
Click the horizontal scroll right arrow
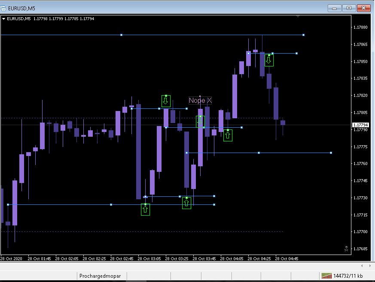[370, 266]
